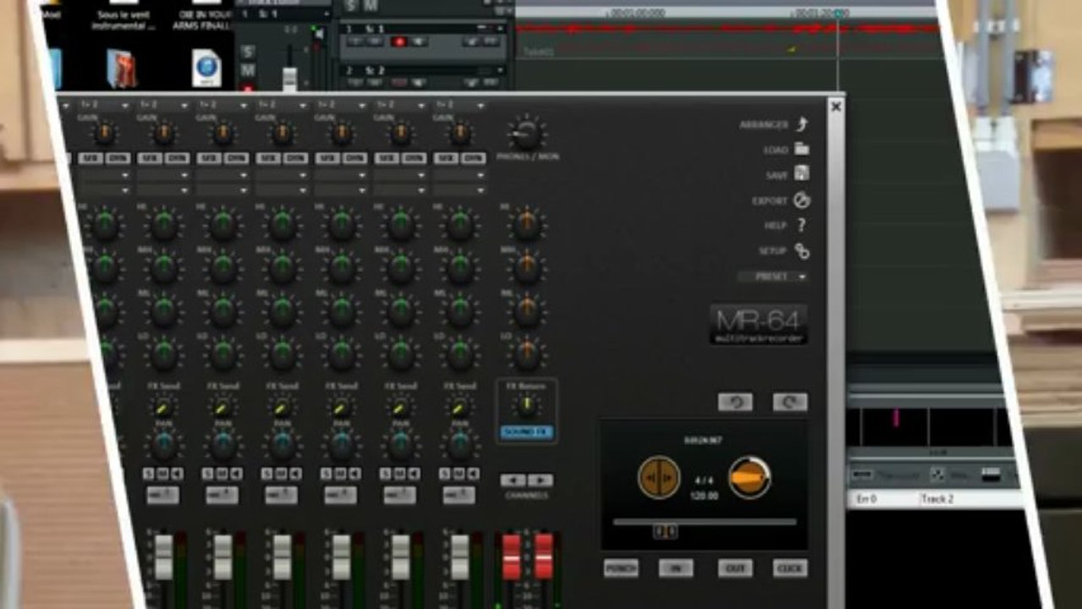Click the Phones / Mon knob
Screen dimensions: 1082x609
tap(526, 134)
